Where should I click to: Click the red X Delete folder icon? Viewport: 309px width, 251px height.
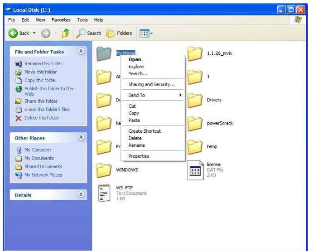coord(19,118)
